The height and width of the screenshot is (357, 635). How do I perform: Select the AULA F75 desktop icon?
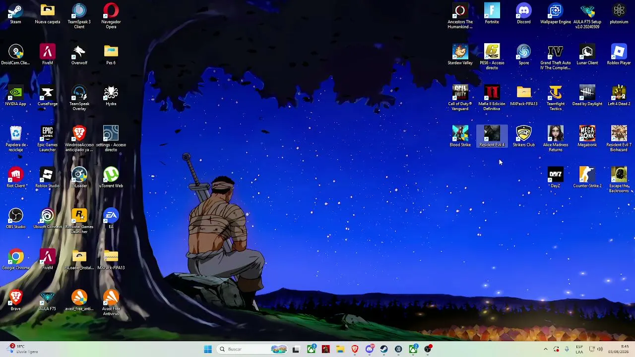(48, 301)
